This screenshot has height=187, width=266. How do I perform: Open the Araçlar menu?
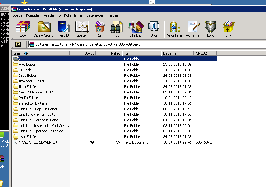point(49,15)
